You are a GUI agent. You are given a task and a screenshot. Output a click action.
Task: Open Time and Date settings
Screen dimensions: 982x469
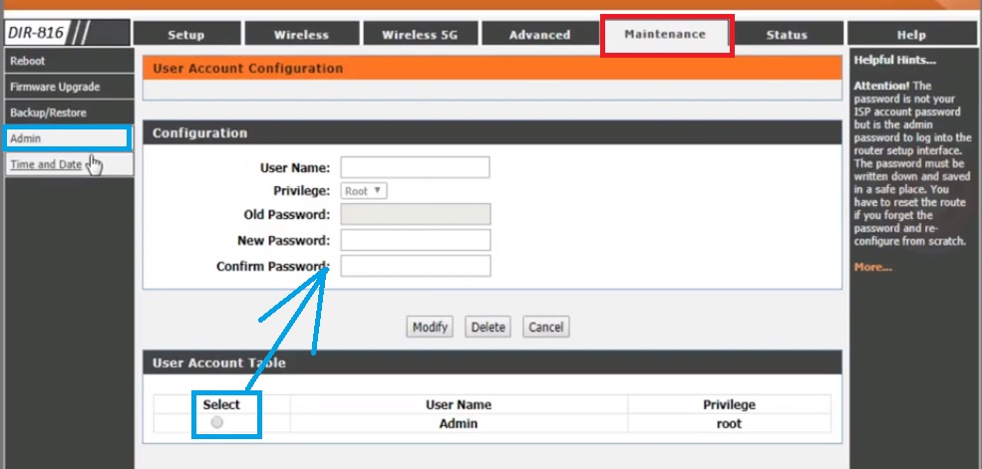[68, 164]
